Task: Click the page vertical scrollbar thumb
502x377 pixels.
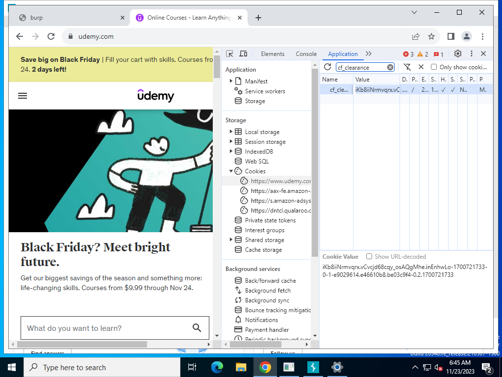Action: 217,67
